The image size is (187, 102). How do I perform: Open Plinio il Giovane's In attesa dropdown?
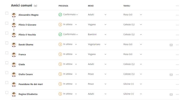point(68,24)
